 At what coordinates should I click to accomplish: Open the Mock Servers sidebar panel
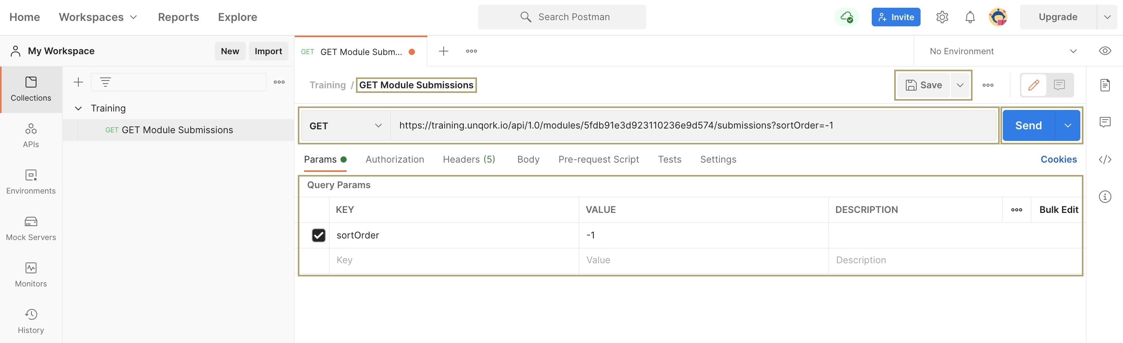click(31, 228)
